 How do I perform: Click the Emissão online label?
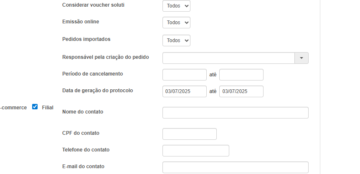tap(81, 22)
